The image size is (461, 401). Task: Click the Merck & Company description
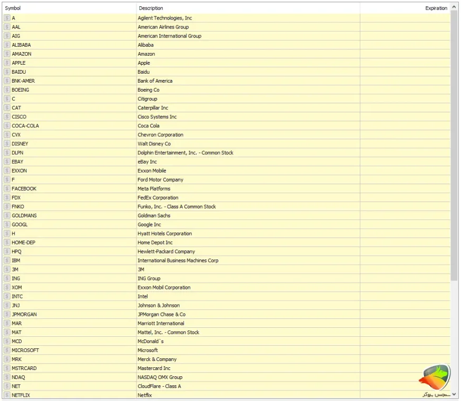point(158,359)
